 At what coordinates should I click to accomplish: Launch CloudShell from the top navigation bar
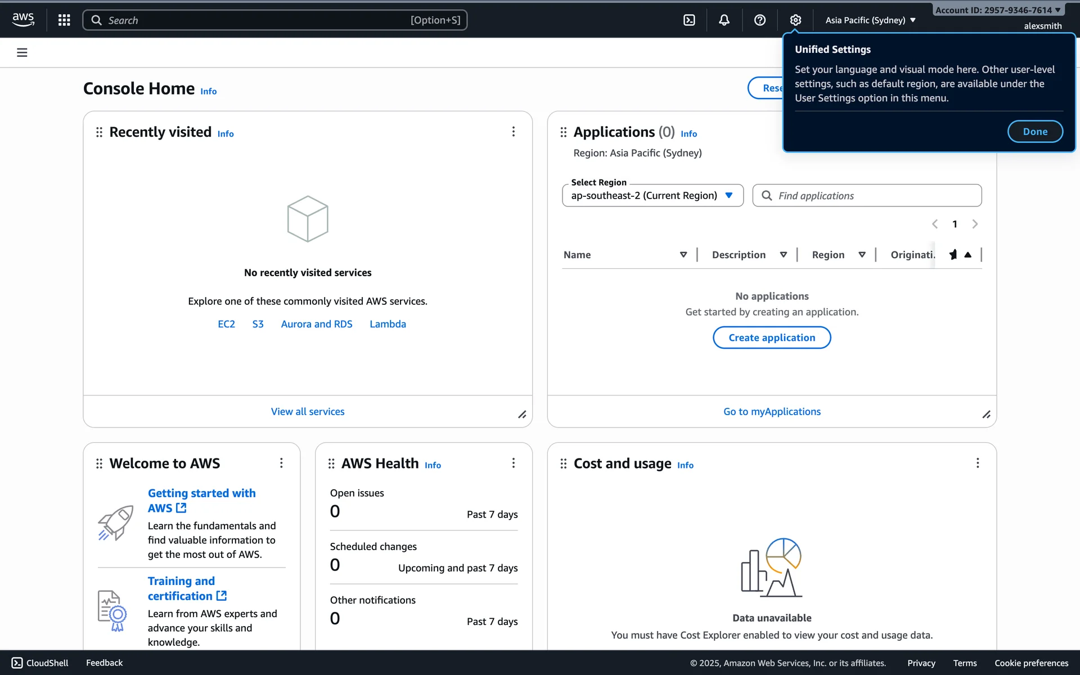(x=689, y=20)
